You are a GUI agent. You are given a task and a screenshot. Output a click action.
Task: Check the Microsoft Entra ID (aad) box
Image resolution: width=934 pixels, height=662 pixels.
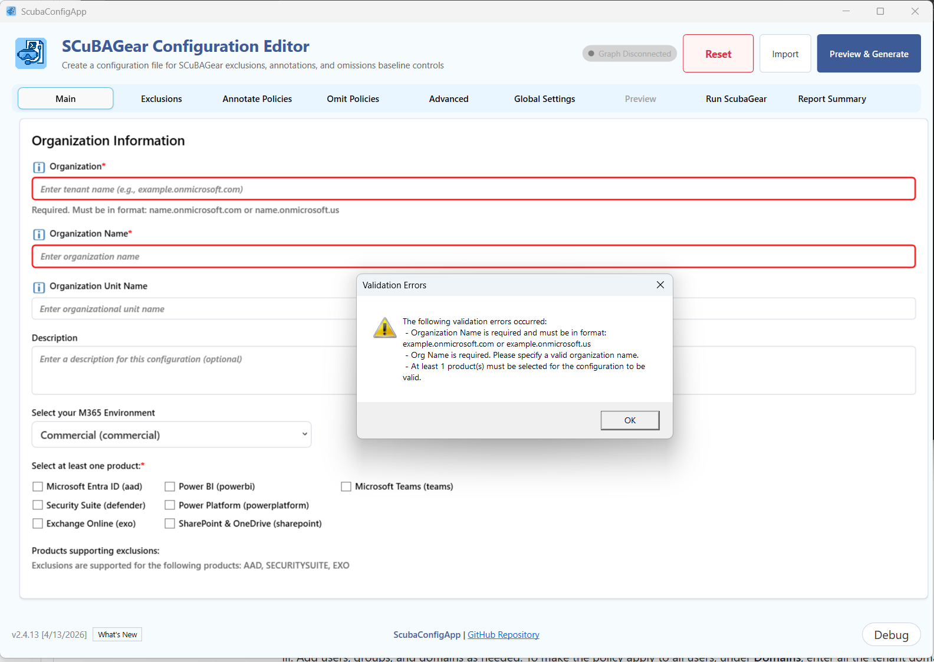click(38, 486)
